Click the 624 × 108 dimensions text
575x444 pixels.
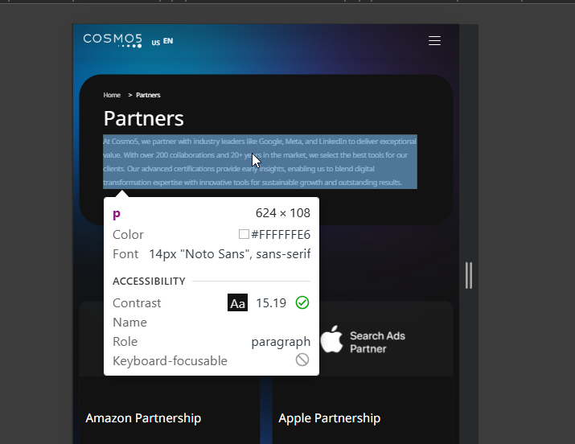[x=283, y=213]
